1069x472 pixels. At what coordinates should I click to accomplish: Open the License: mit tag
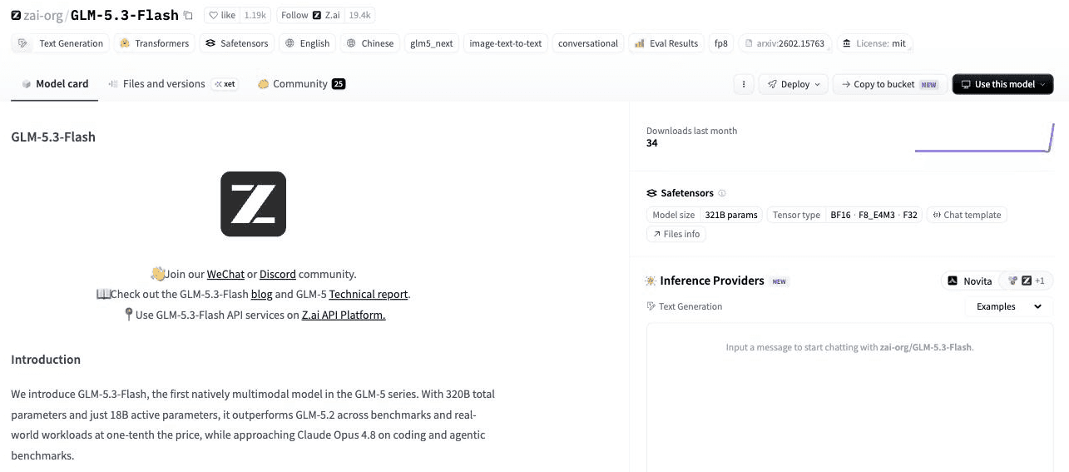874,43
